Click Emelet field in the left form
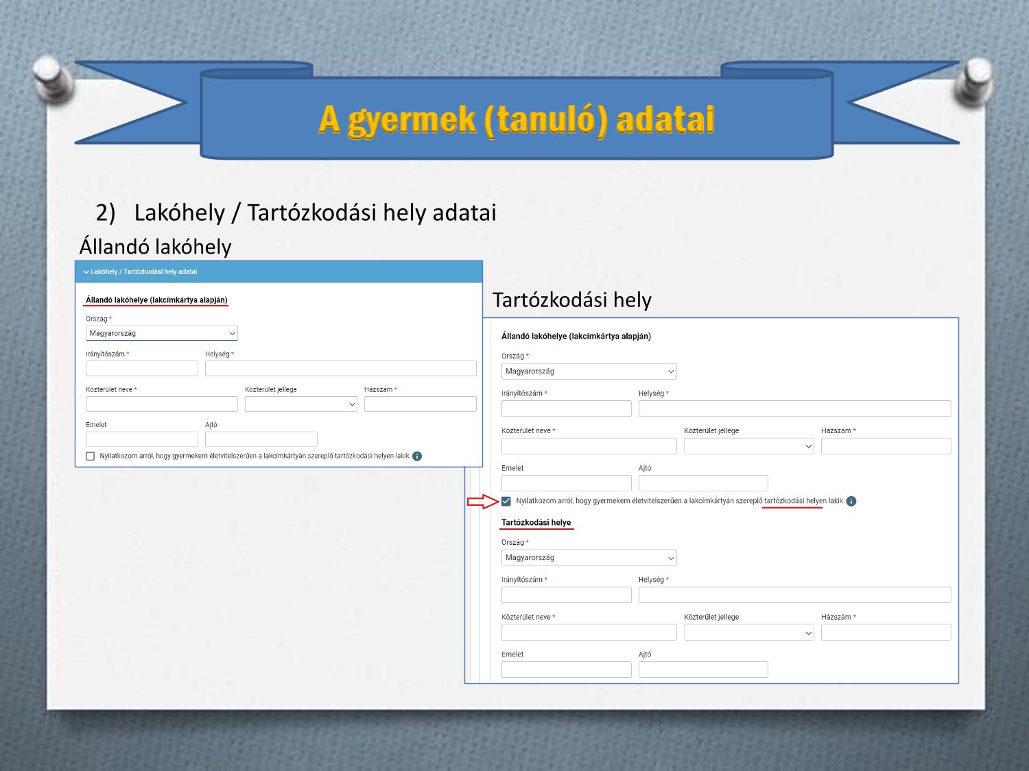 (x=142, y=439)
